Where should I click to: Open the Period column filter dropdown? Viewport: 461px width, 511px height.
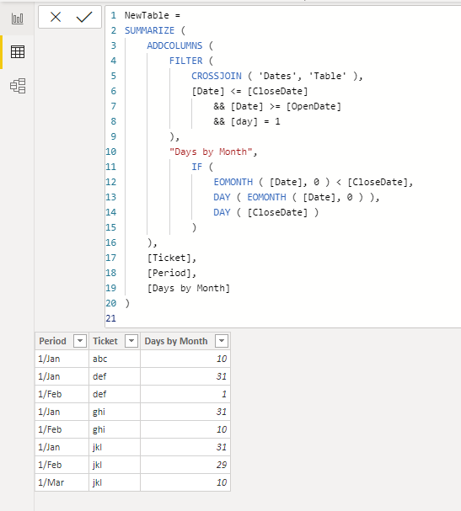pos(79,341)
